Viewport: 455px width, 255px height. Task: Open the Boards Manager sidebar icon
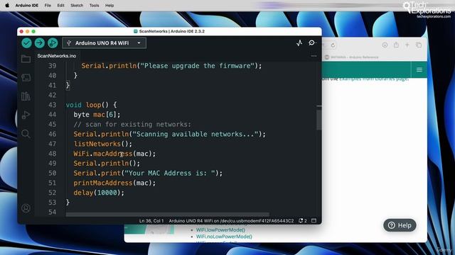(26, 77)
